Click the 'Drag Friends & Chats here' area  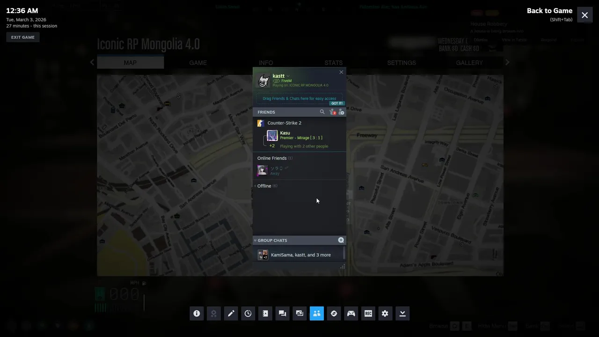[x=299, y=98]
